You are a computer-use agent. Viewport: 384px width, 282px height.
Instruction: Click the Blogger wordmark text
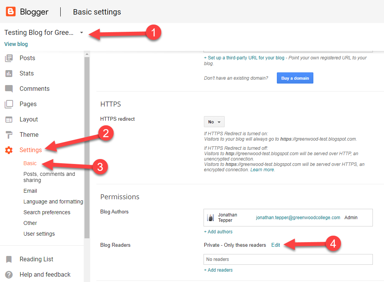(34, 12)
